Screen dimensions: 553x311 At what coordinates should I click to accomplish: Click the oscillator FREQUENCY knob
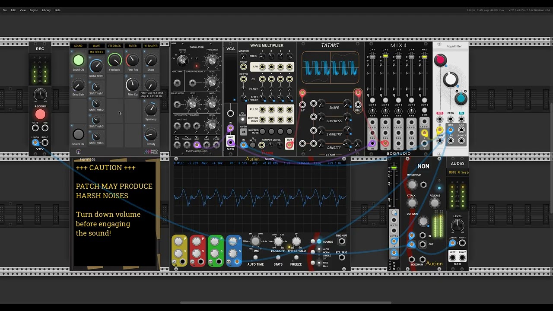tap(212, 60)
